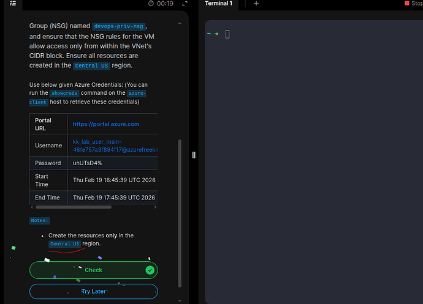Screen dimensions: 423x304
Task: Click the green checkmark in Check button
Action: (x=150, y=270)
